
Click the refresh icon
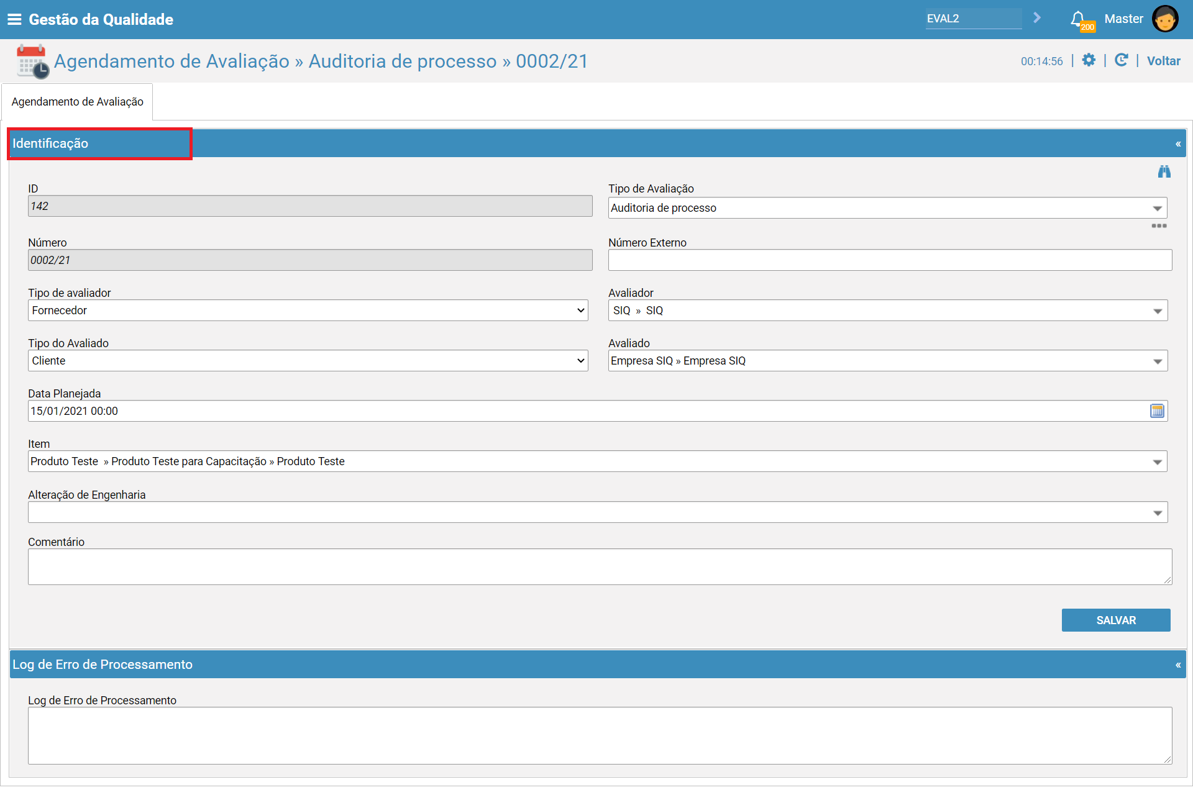click(x=1121, y=60)
